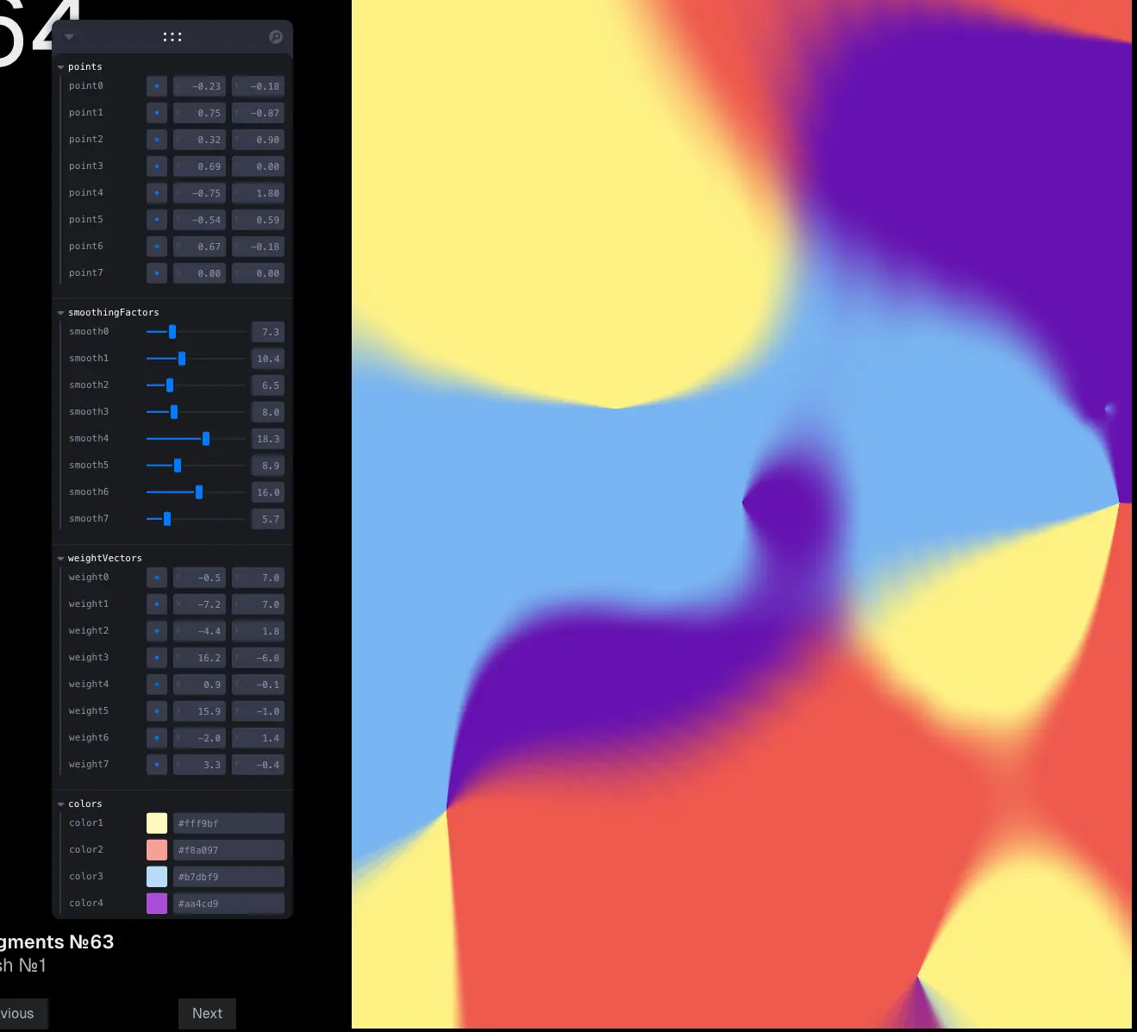
Task: Open the weight0 vector picker button
Action: (156, 578)
